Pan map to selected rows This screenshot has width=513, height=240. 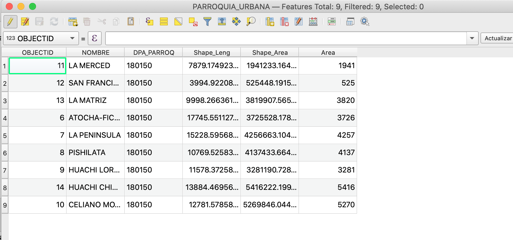point(236,21)
